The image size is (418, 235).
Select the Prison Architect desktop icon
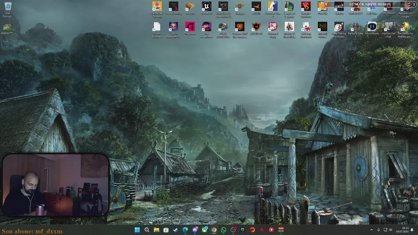pos(157,30)
